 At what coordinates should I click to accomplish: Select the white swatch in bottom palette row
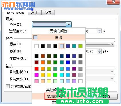pyautogui.click(x=80, y=81)
